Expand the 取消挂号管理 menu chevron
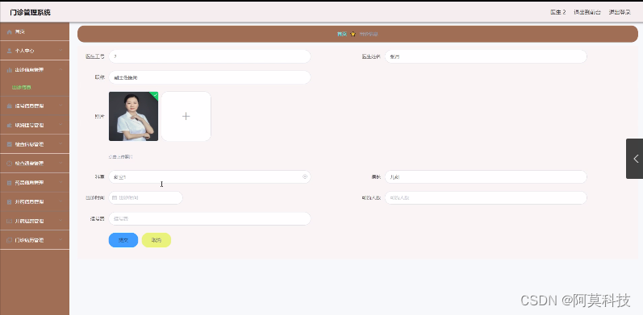The image size is (643, 315). (x=61, y=125)
